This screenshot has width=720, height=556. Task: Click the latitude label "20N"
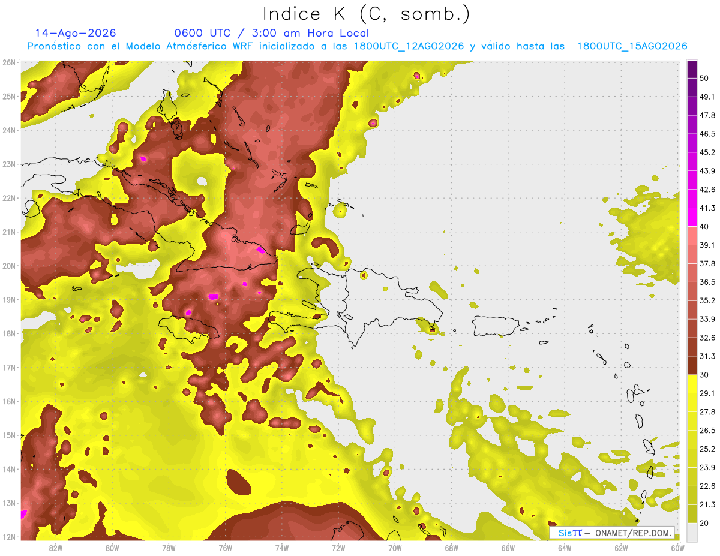[8, 266]
